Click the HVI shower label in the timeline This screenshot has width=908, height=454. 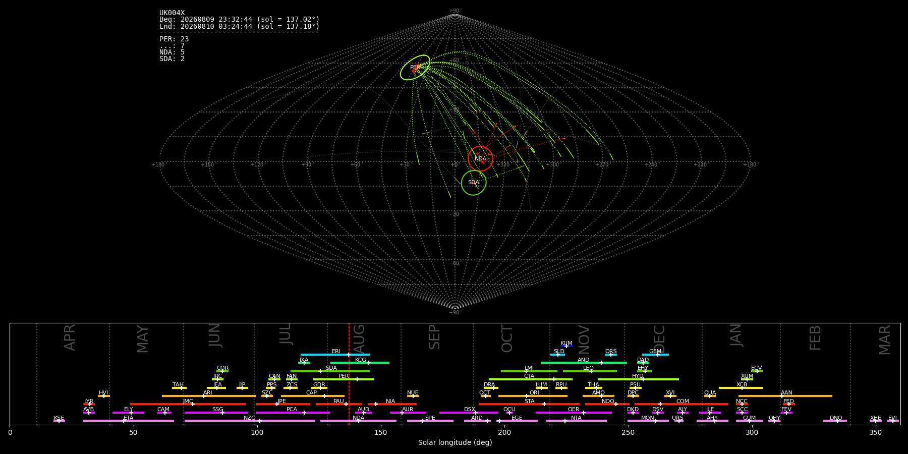coord(103,393)
